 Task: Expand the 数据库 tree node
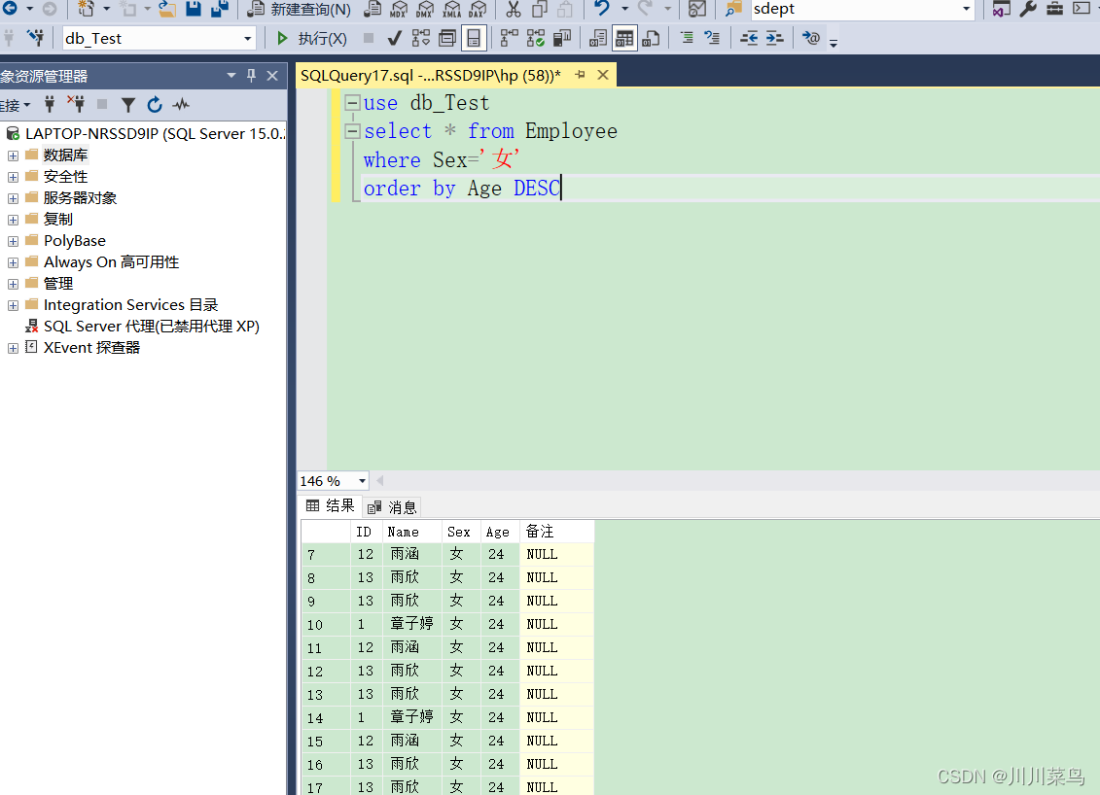click(13, 156)
